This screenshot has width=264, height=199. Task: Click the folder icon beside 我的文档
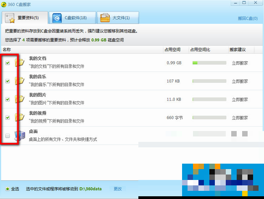(20, 63)
